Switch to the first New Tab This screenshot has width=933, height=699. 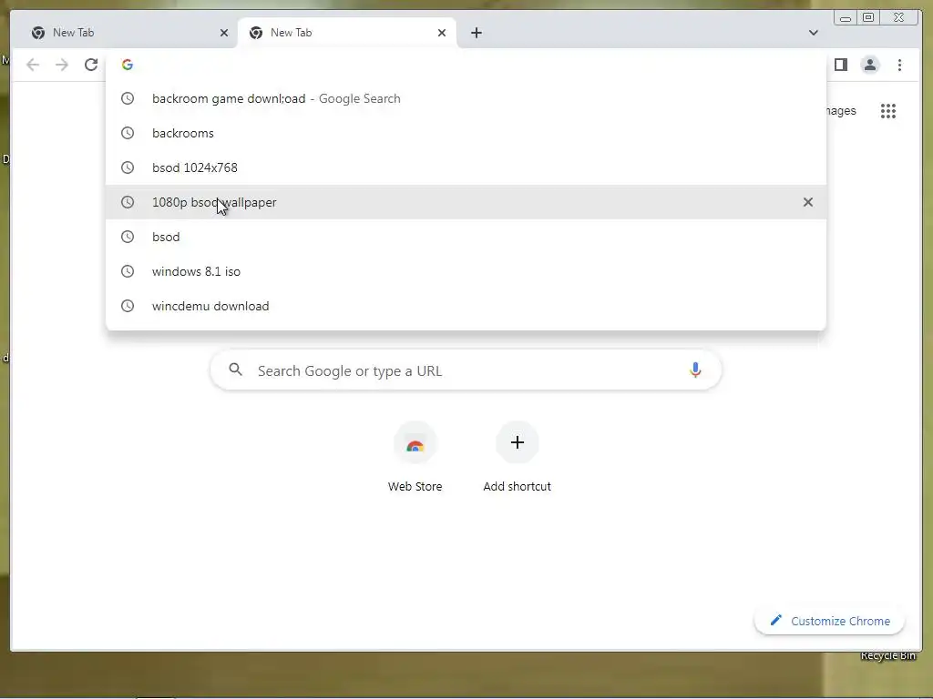point(128,33)
